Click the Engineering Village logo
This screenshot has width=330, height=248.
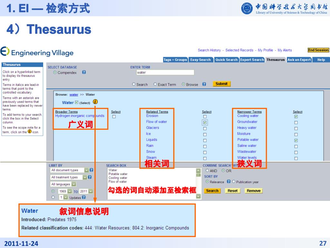click(x=37, y=52)
